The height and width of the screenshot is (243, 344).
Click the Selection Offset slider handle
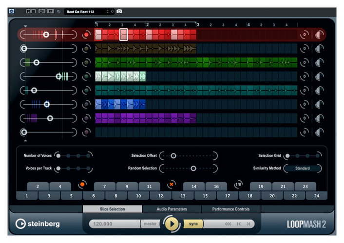tap(173, 156)
